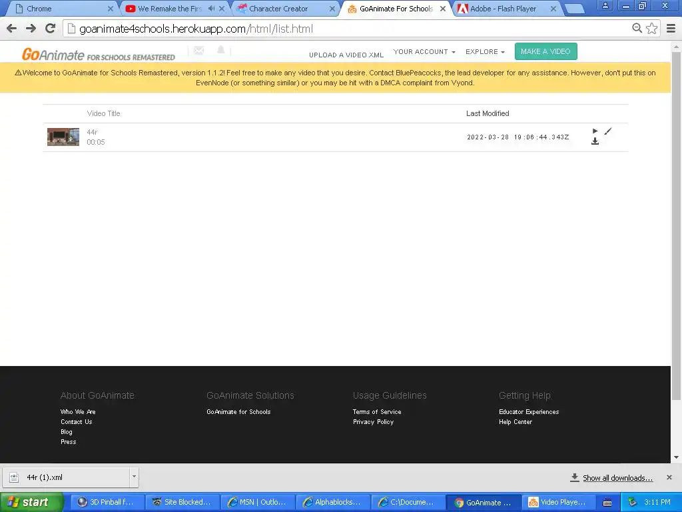The image size is (682, 512).
Task: Switch to the Adobe - Flash Player tab
Action: click(x=504, y=8)
